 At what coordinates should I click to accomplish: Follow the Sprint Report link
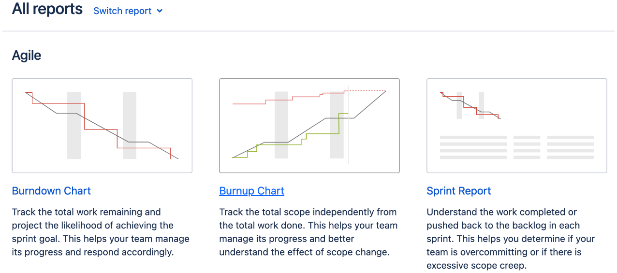[459, 191]
